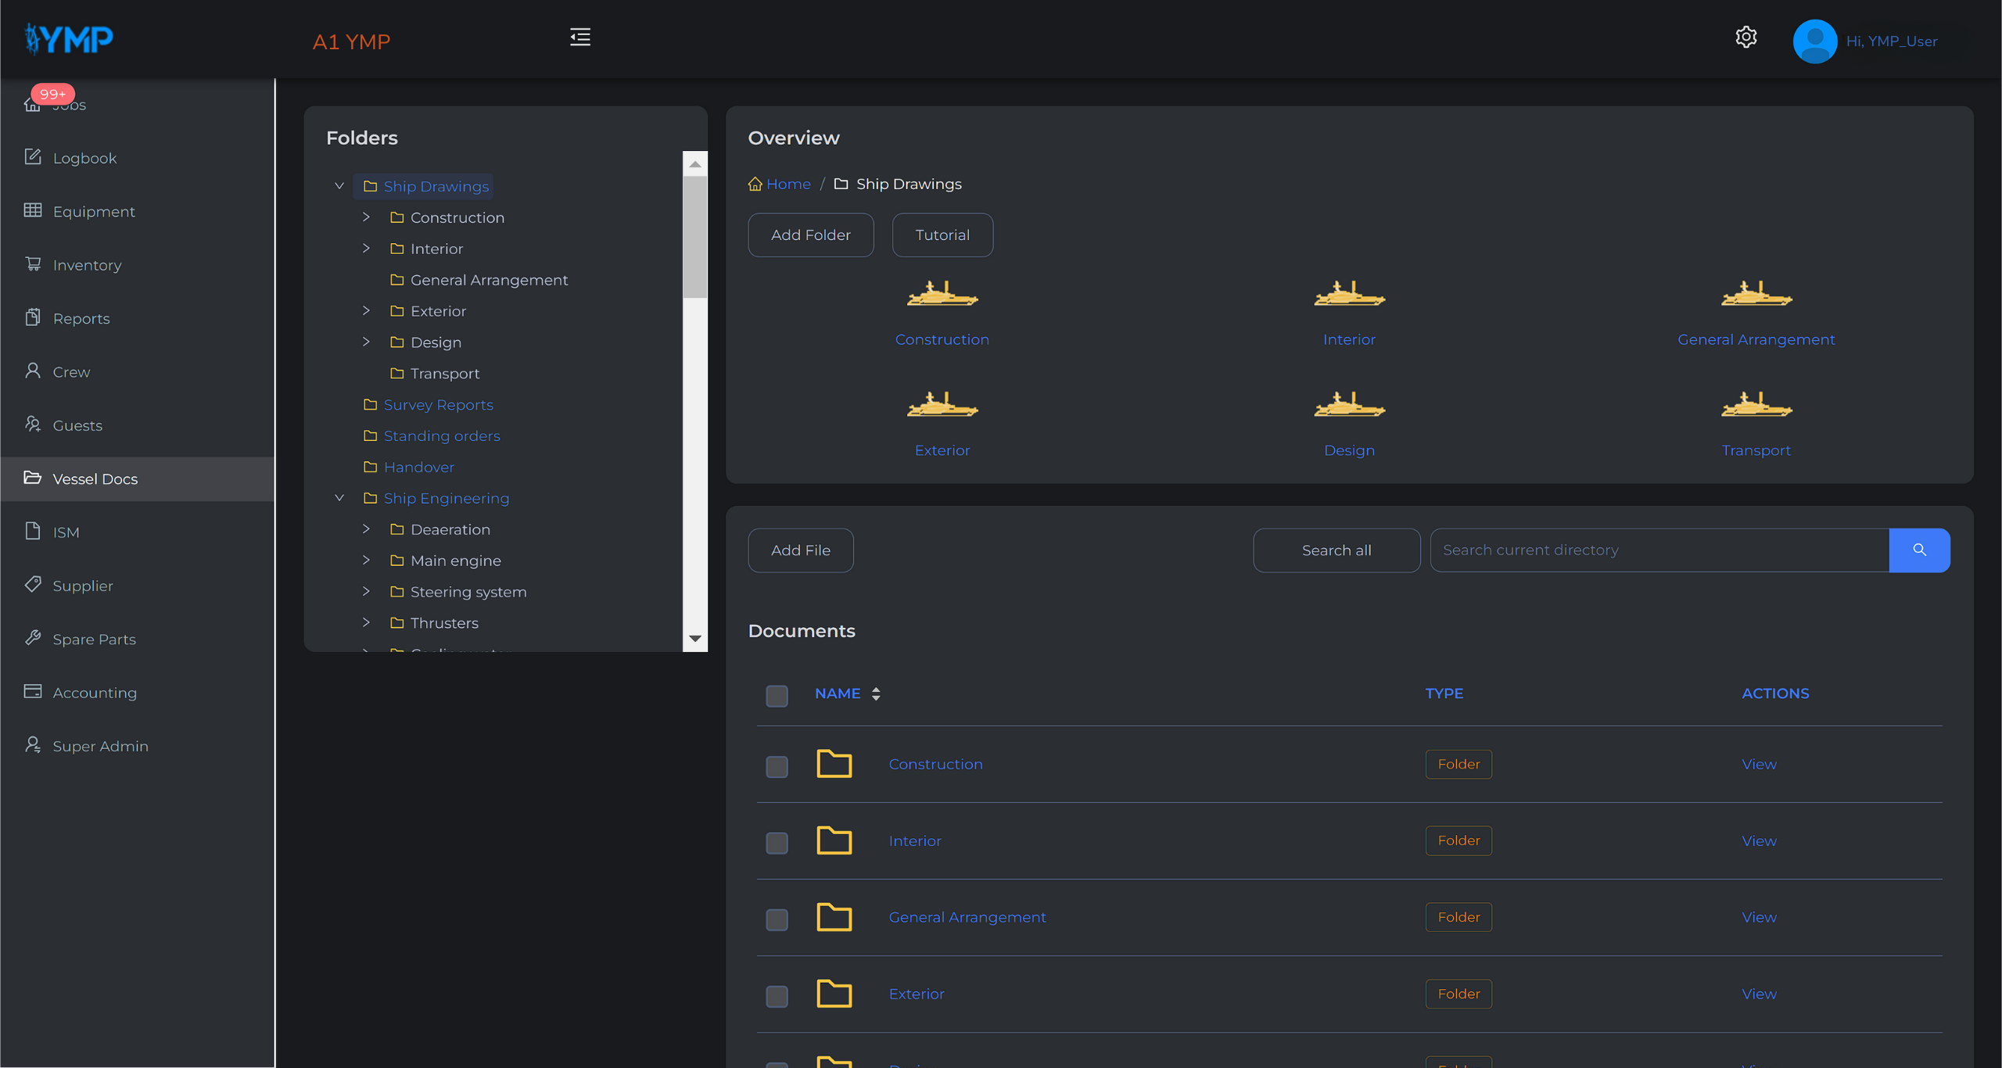Toggle the sidebar collapse menu icon

pyautogui.click(x=579, y=37)
